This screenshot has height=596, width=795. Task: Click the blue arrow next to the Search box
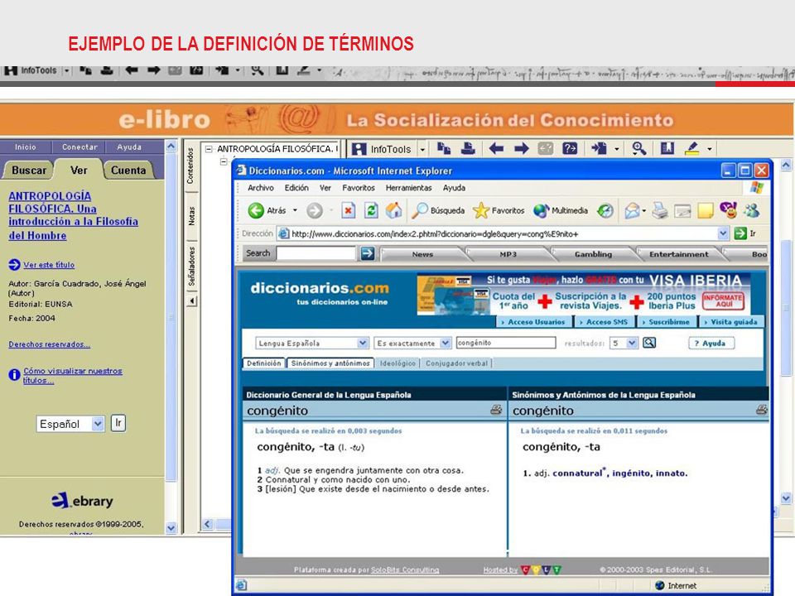click(368, 253)
